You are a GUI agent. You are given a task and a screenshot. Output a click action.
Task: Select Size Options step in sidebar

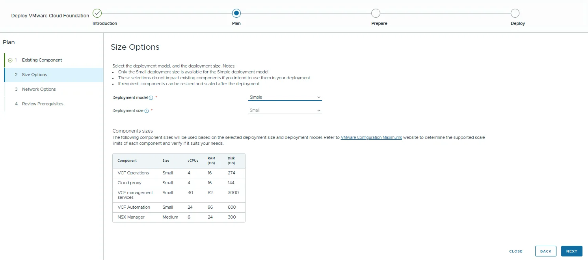point(54,75)
